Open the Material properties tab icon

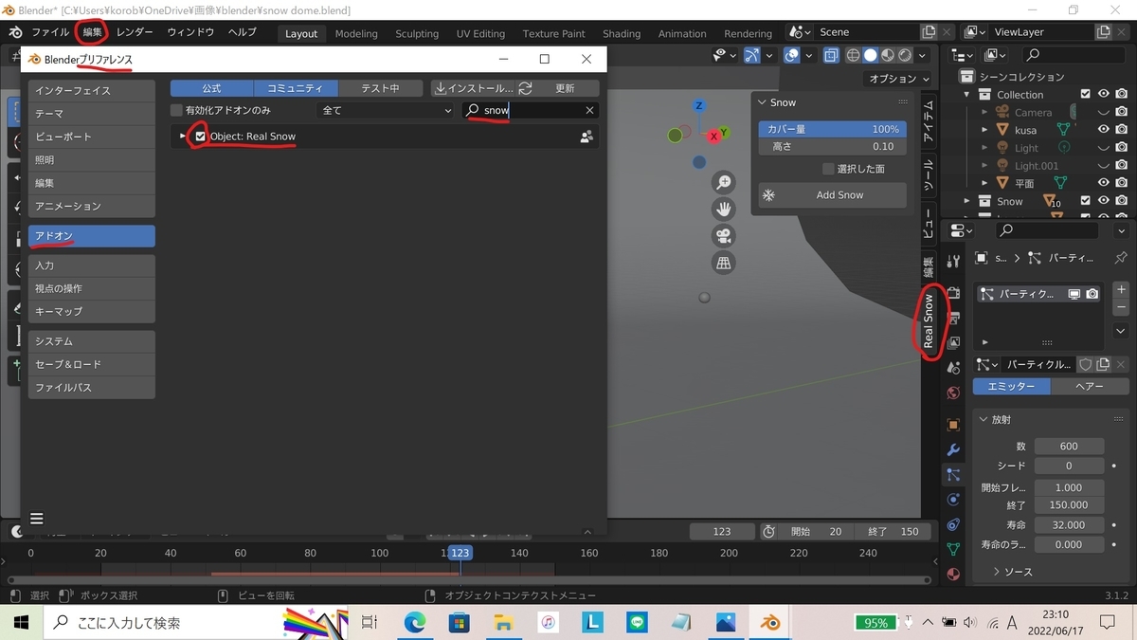pos(953,574)
